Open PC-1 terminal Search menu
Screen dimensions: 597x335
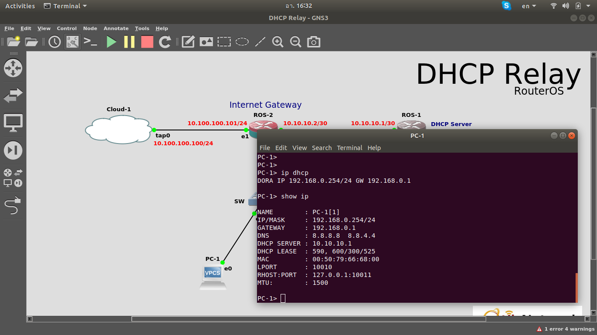322,148
